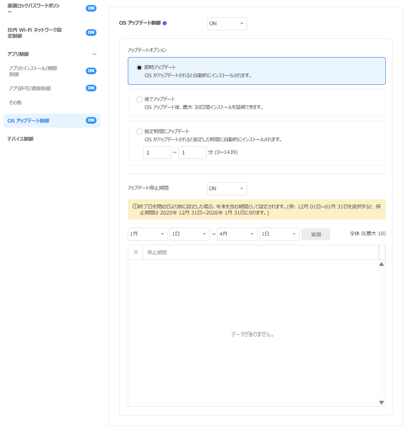Click the start minute input field
Viewport: 406px width, 428px height.
pos(157,152)
